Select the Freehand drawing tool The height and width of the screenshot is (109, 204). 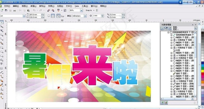point(1,39)
